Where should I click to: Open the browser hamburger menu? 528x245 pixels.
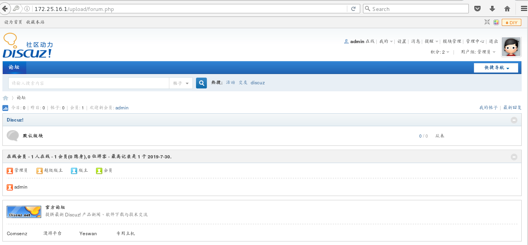click(523, 9)
